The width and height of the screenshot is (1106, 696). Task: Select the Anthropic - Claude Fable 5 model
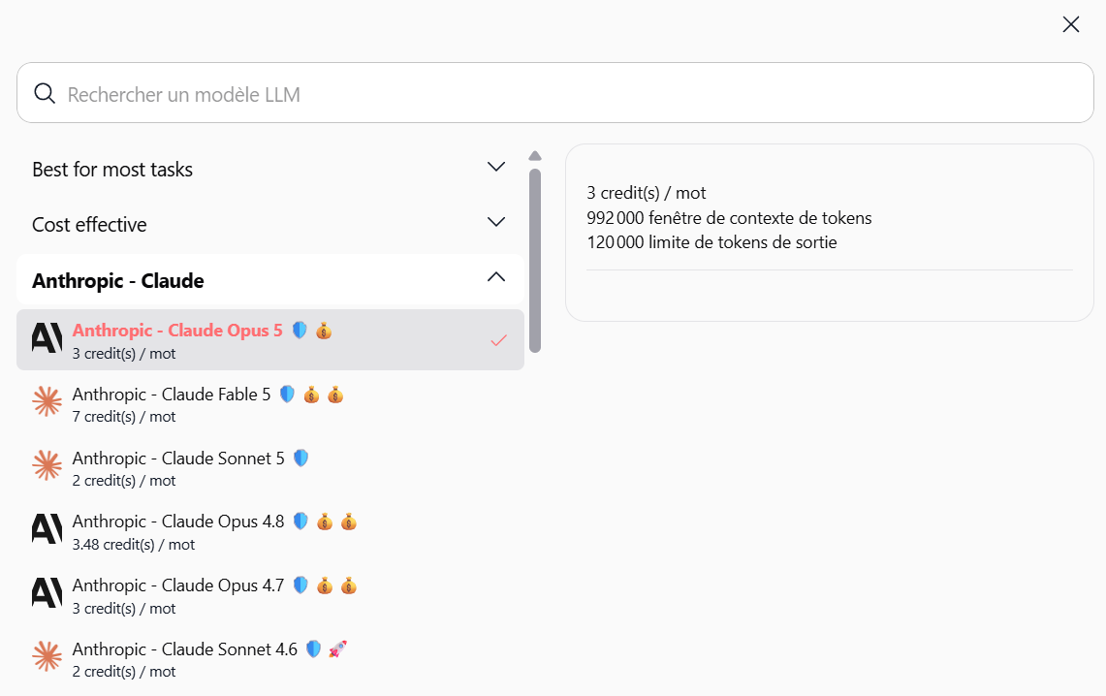pyautogui.click(x=270, y=403)
